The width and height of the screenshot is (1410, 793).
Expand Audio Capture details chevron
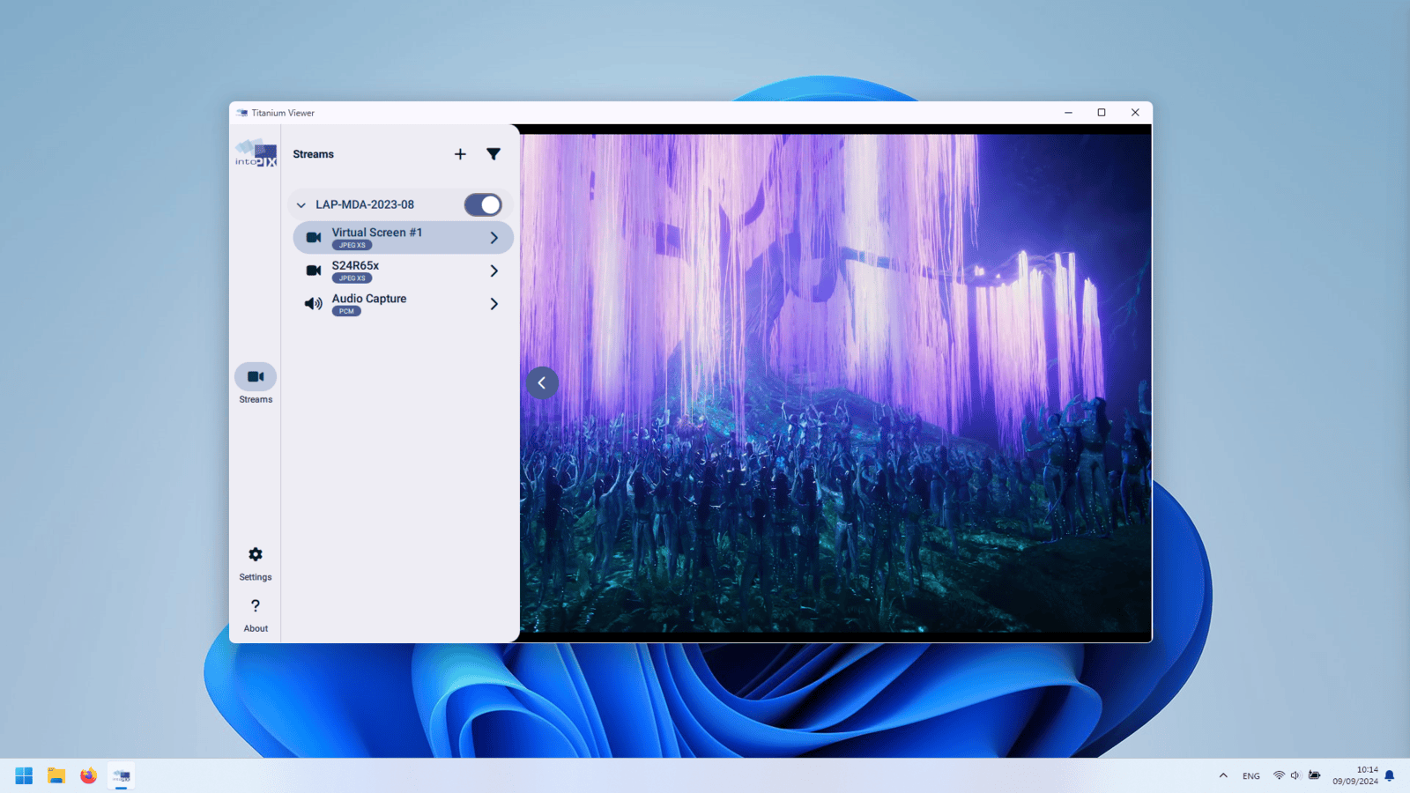pyautogui.click(x=493, y=304)
